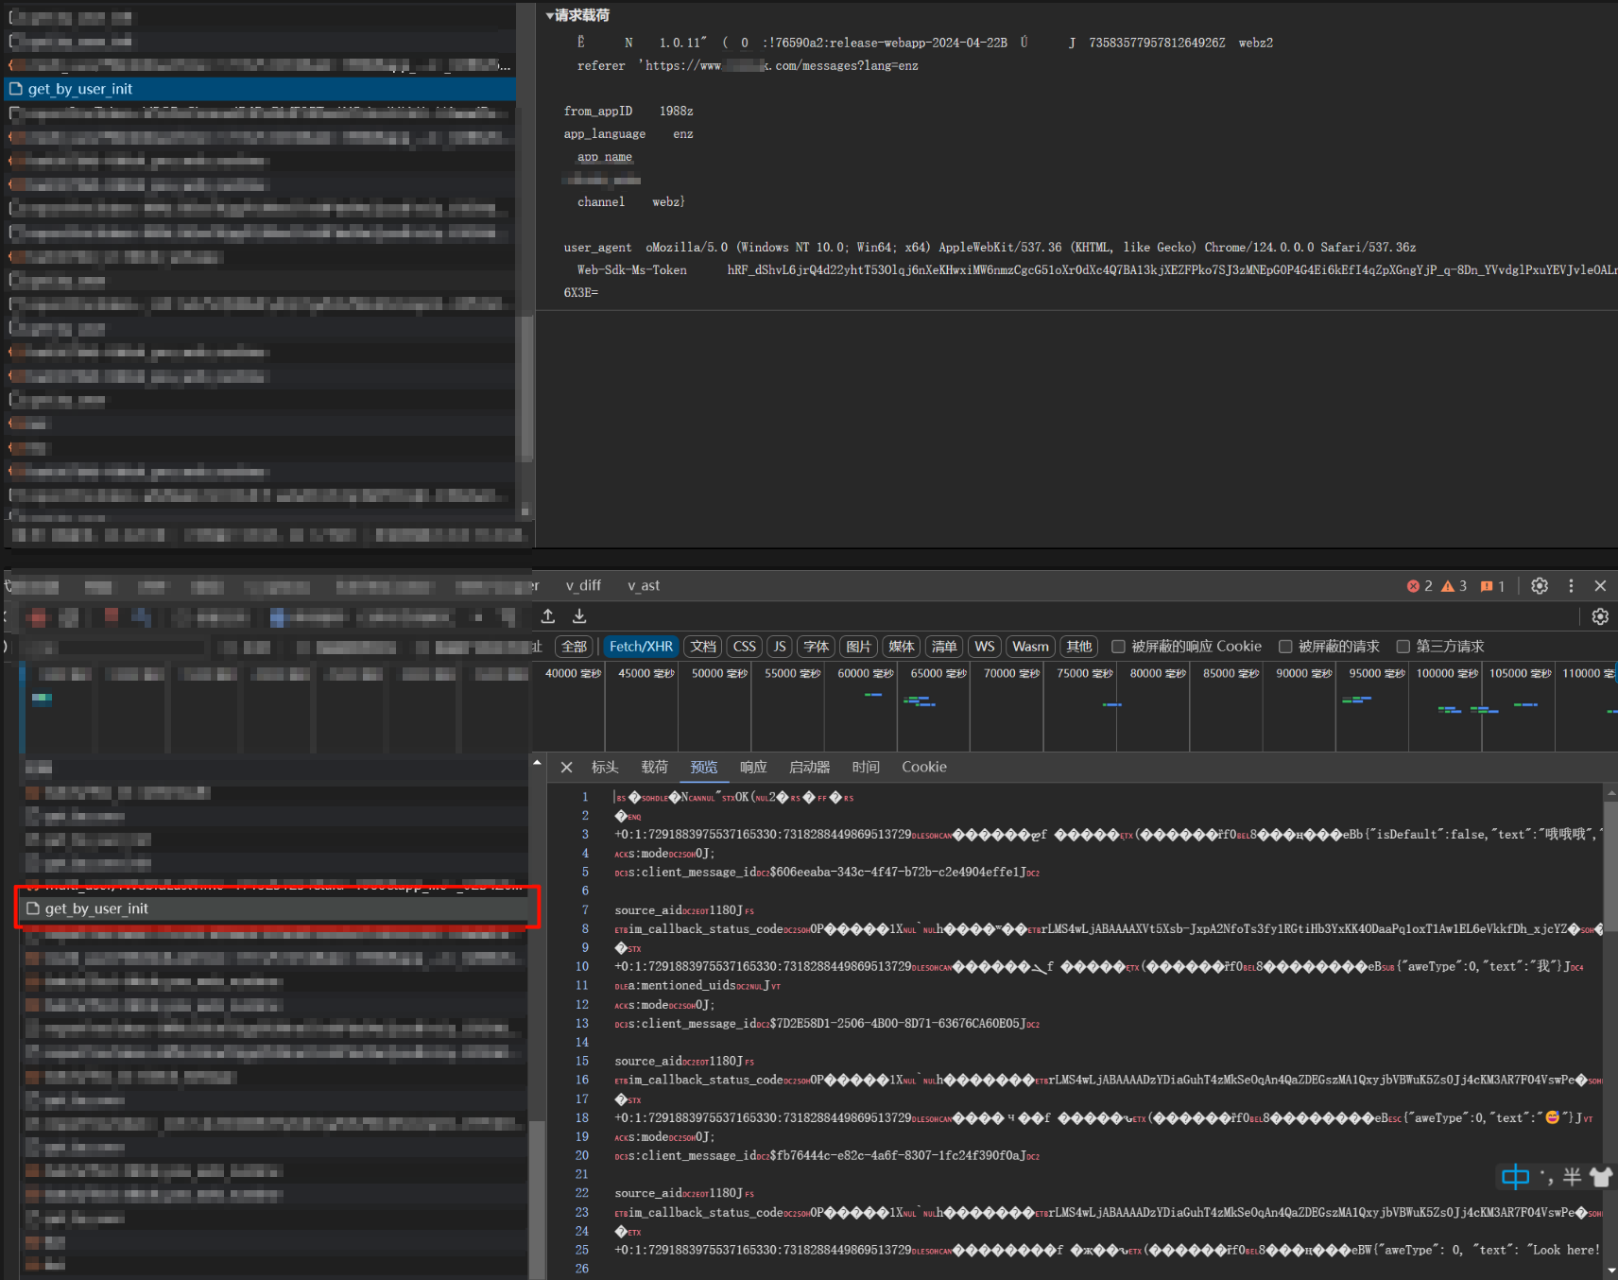Toggle the blocked response Cookie checkbox
This screenshot has height=1280, width=1618.
(x=1118, y=647)
